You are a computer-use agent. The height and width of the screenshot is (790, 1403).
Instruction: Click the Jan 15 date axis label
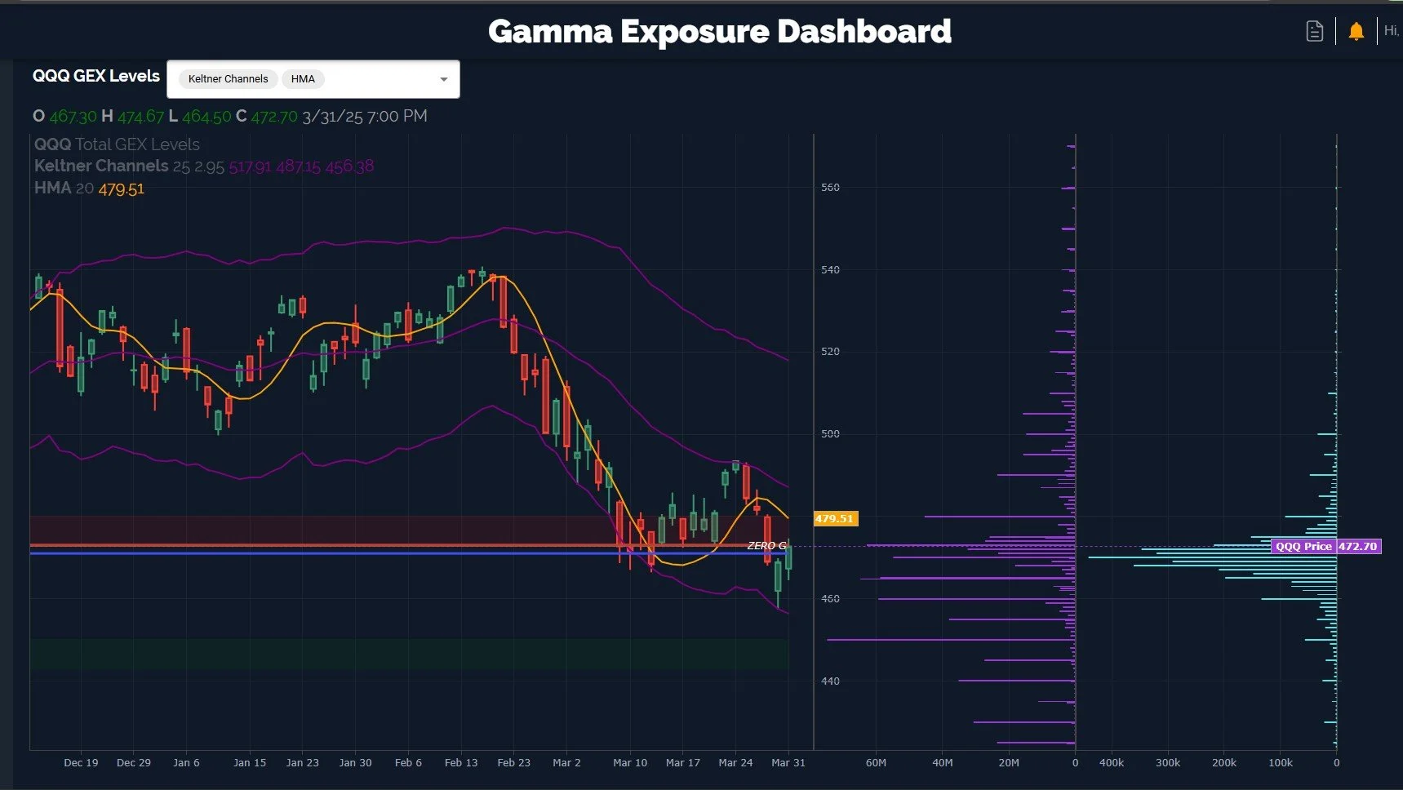[x=250, y=762]
